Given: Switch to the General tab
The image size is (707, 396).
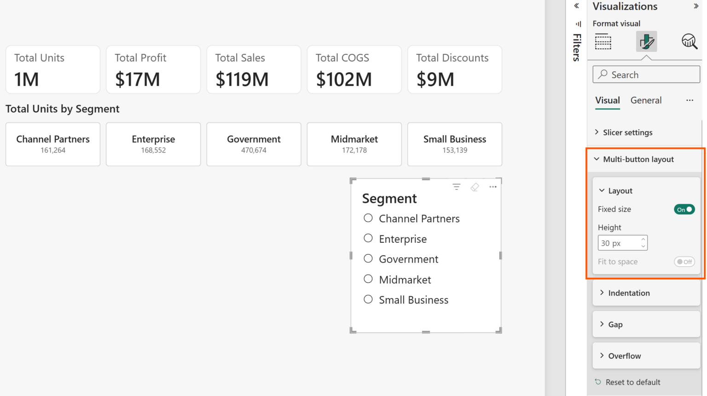Looking at the screenshot, I should click(646, 100).
